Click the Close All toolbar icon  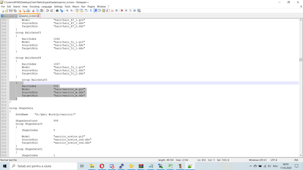click(24, 10)
